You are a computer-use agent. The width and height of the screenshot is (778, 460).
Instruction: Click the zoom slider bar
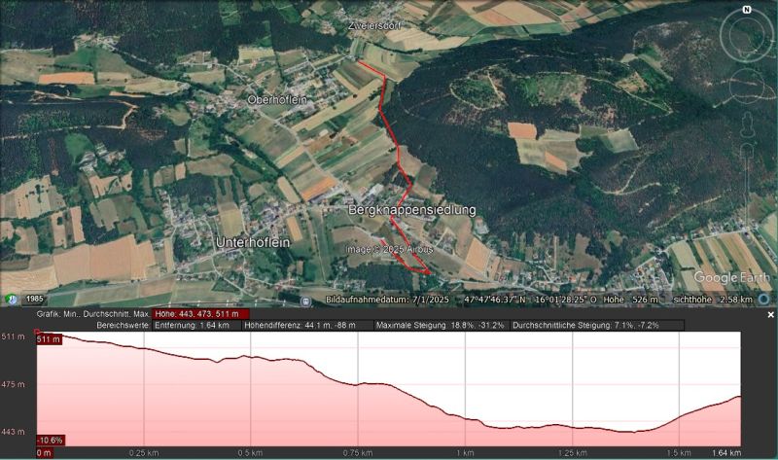pyautogui.click(x=747, y=185)
